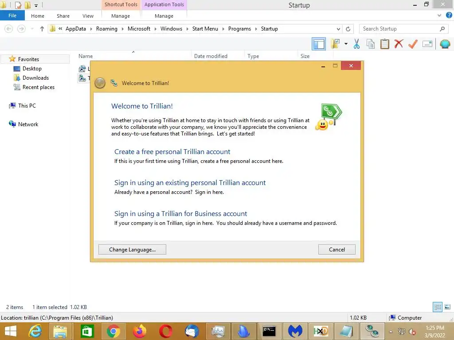Open Manage tab under Shortcut Tools

[121, 16]
